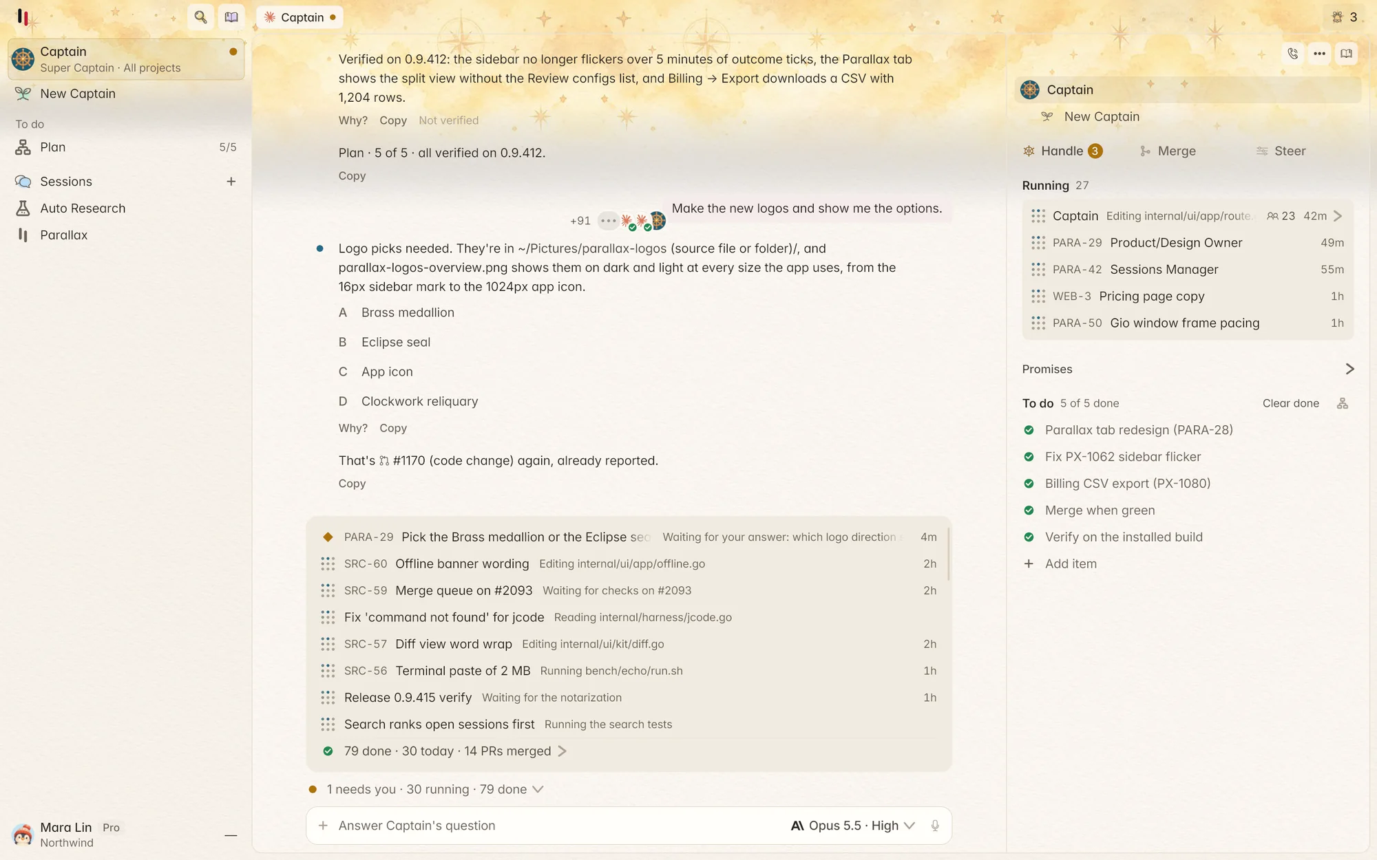
Task: Click the plan tree icon beside Clear done
Action: 1342,403
